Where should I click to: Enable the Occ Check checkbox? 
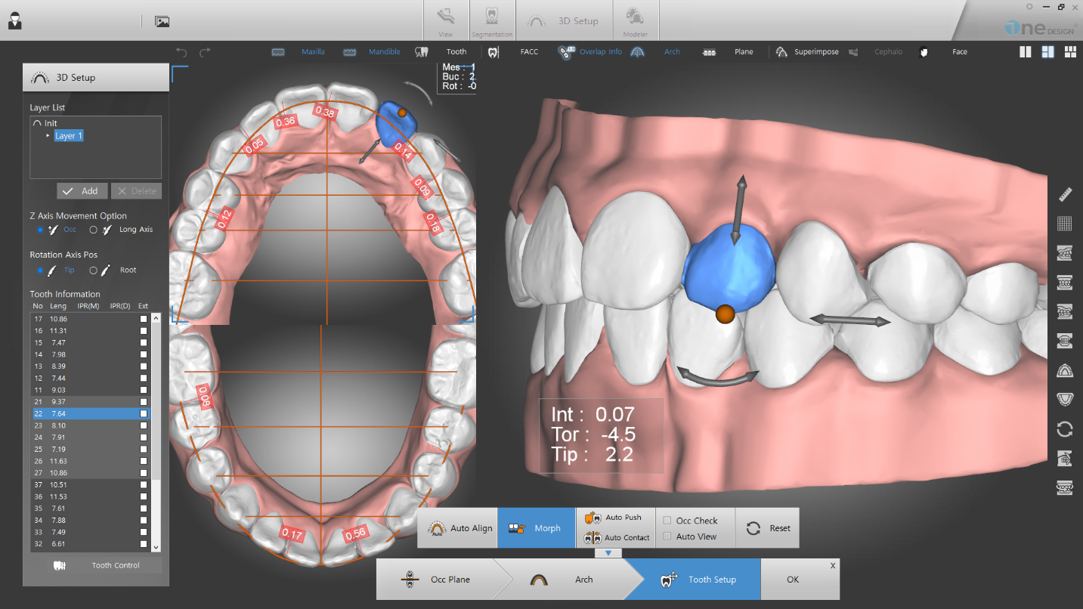(x=668, y=520)
